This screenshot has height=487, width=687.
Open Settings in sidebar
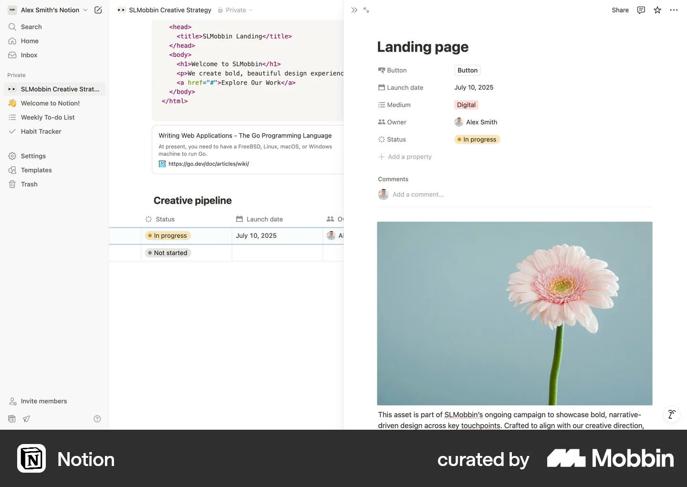tap(54, 156)
